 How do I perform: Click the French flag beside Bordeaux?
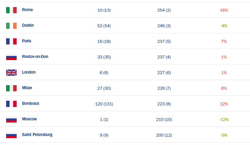tap(11, 104)
